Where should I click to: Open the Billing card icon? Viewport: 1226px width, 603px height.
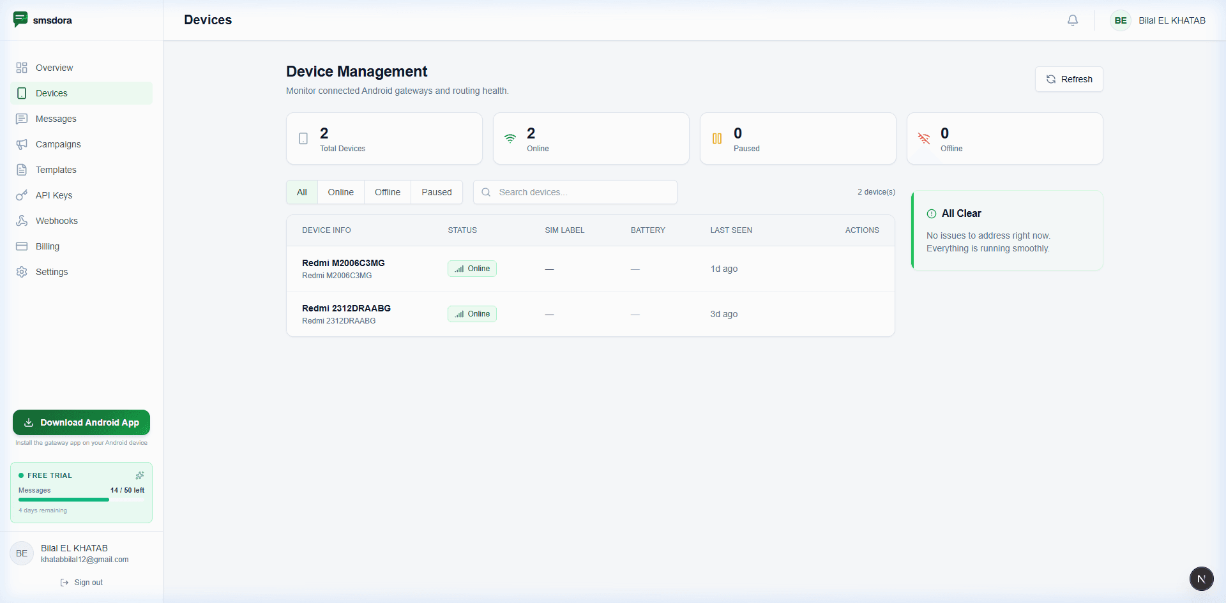click(x=22, y=246)
